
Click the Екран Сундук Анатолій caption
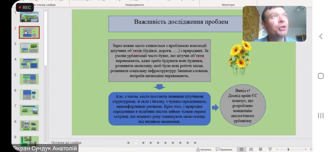tap(45, 148)
